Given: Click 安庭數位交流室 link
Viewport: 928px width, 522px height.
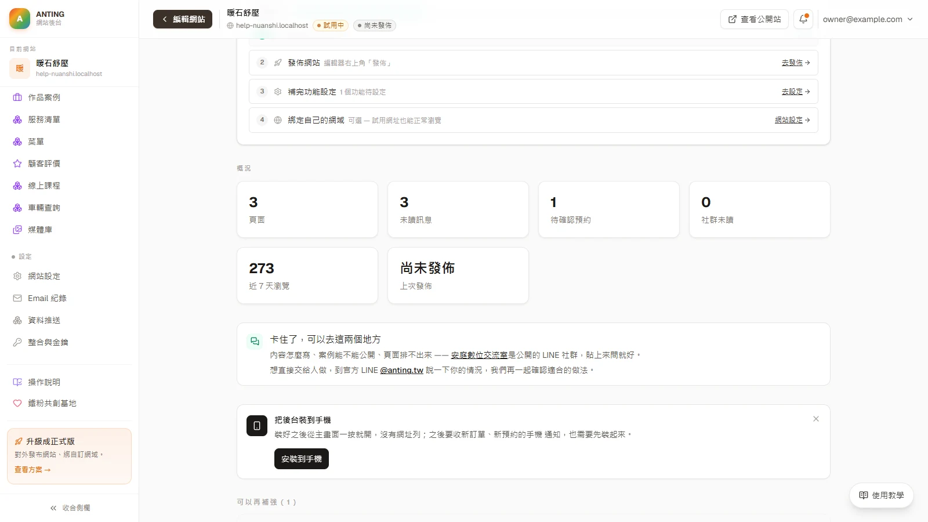Looking at the screenshot, I should [479, 355].
